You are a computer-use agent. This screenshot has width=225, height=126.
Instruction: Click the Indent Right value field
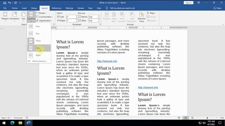click(x=71, y=21)
